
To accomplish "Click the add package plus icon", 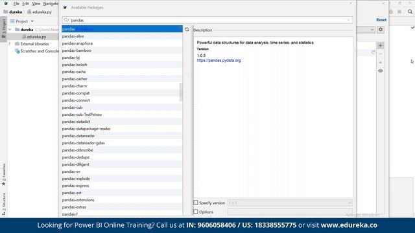I will click(381, 45).
